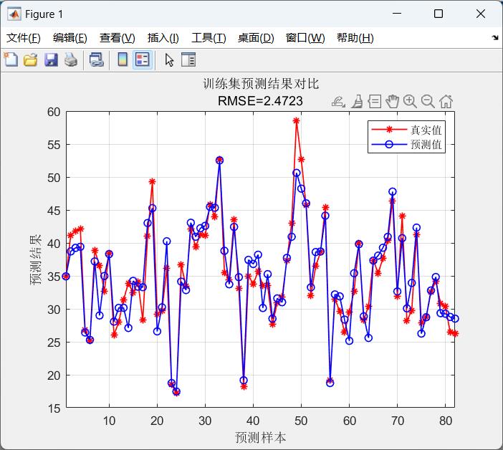This screenshot has width=503, height=450.
Task: Click the RMSE=2.4723 subtitle text
Action: tap(260, 101)
